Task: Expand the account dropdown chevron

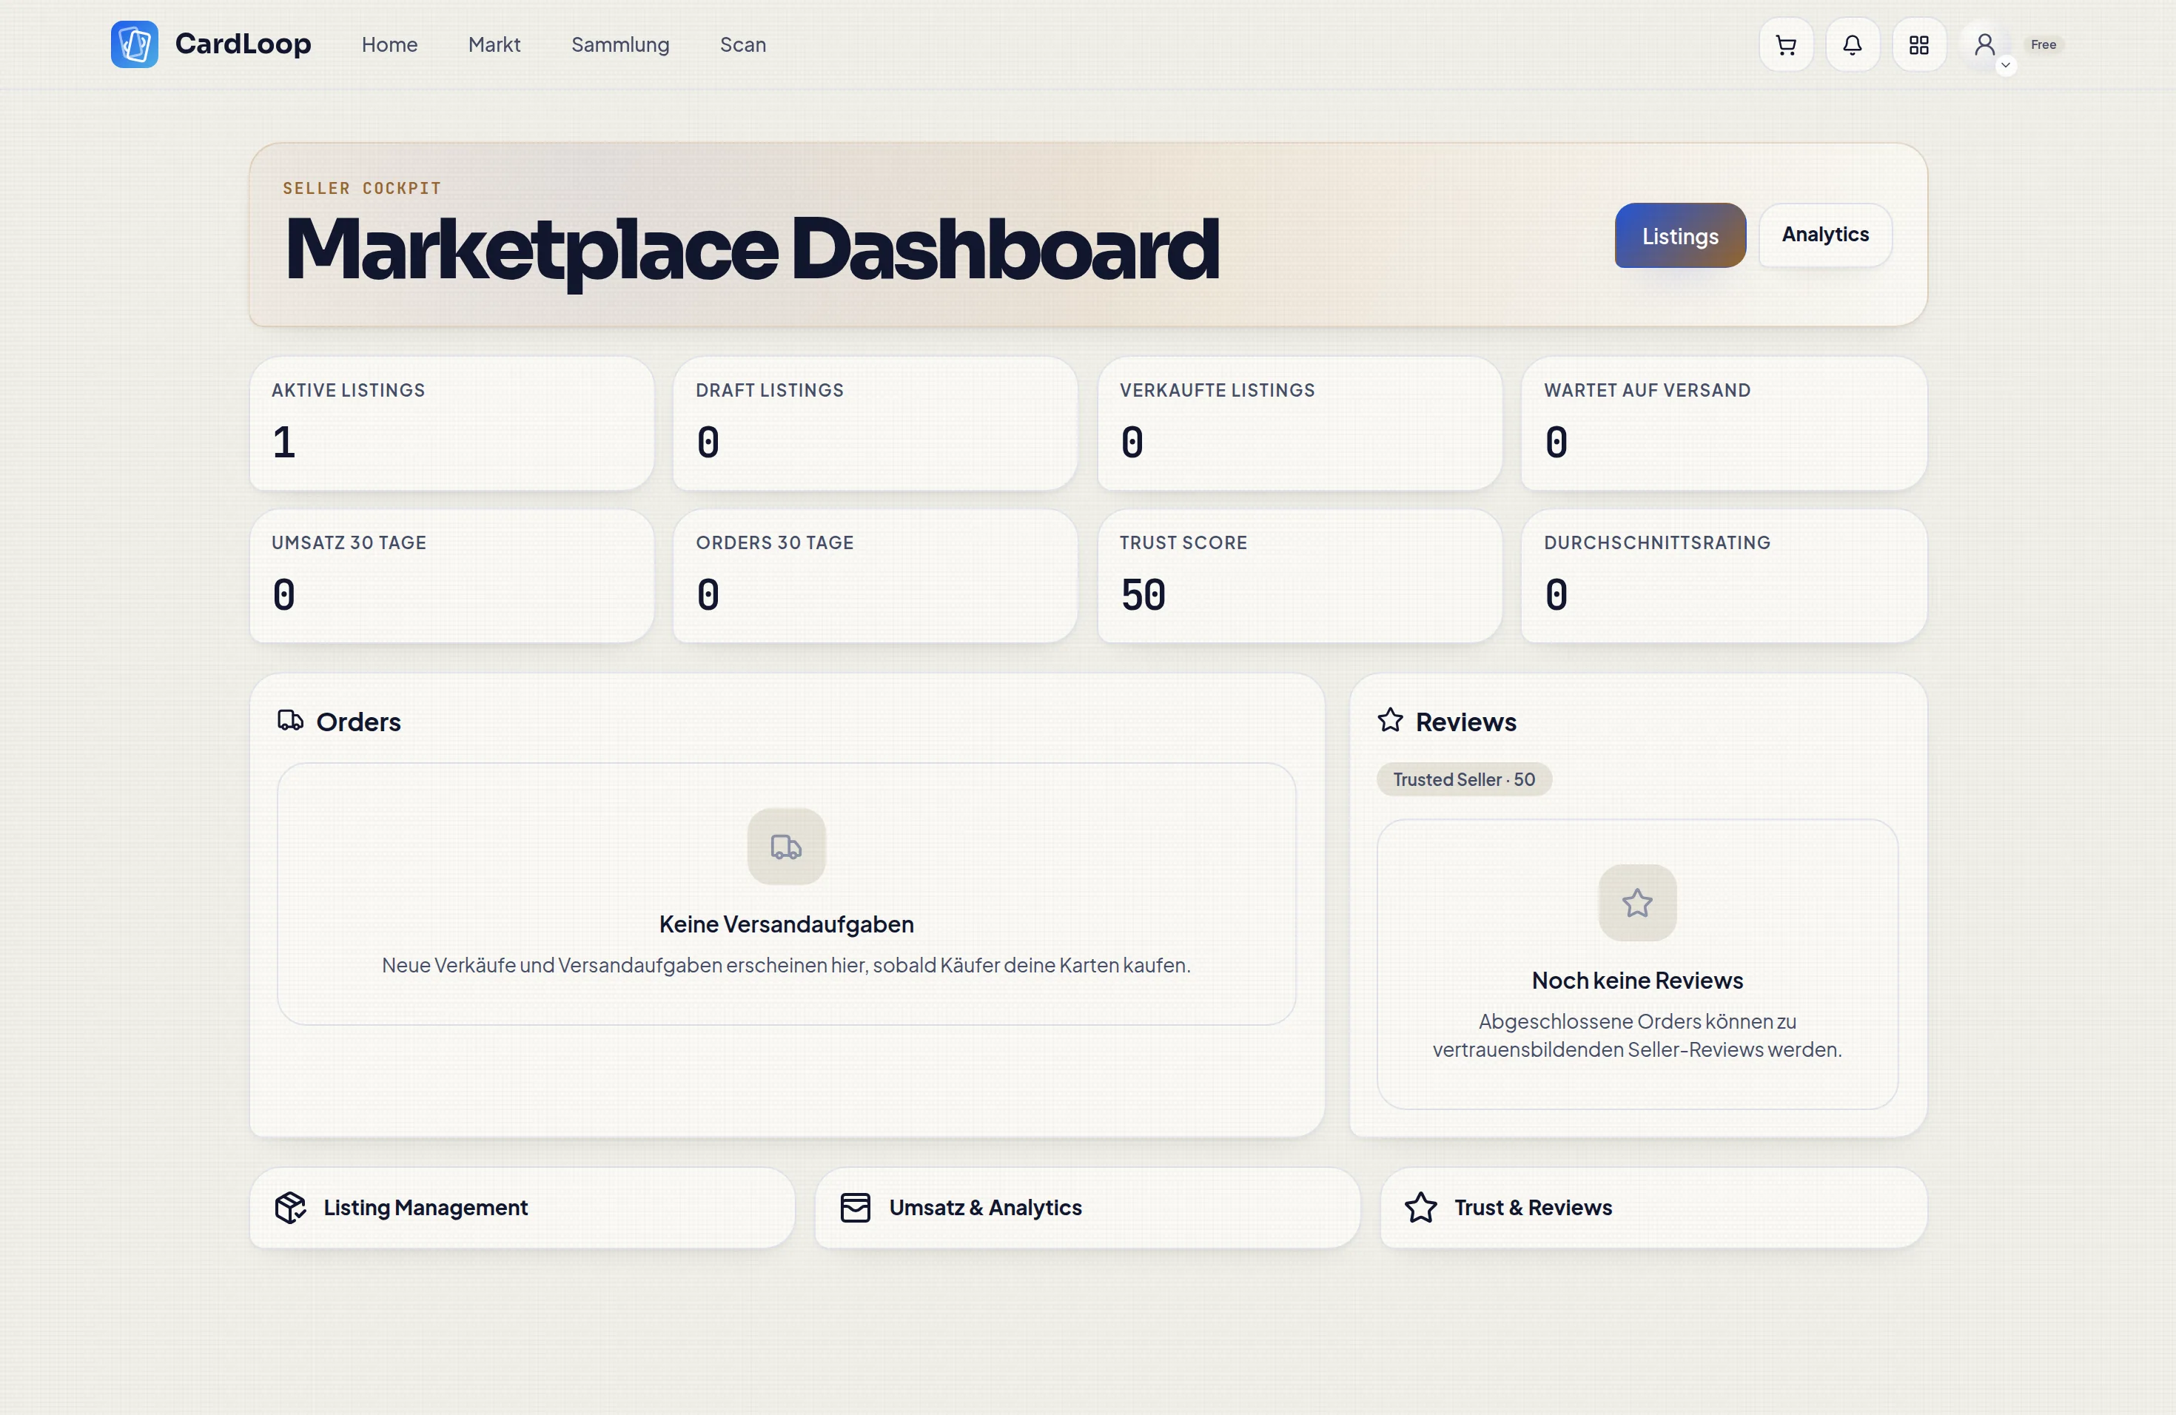Action: (2006, 65)
